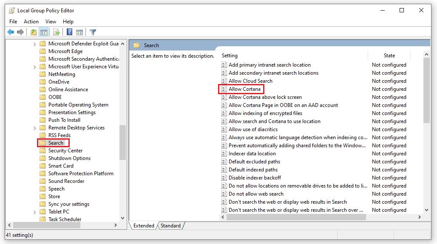Image resolution: width=437 pixels, height=244 pixels.
Task: Click the blue Back arrow in toolbar
Action: pyautogui.click(x=10, y=32)
